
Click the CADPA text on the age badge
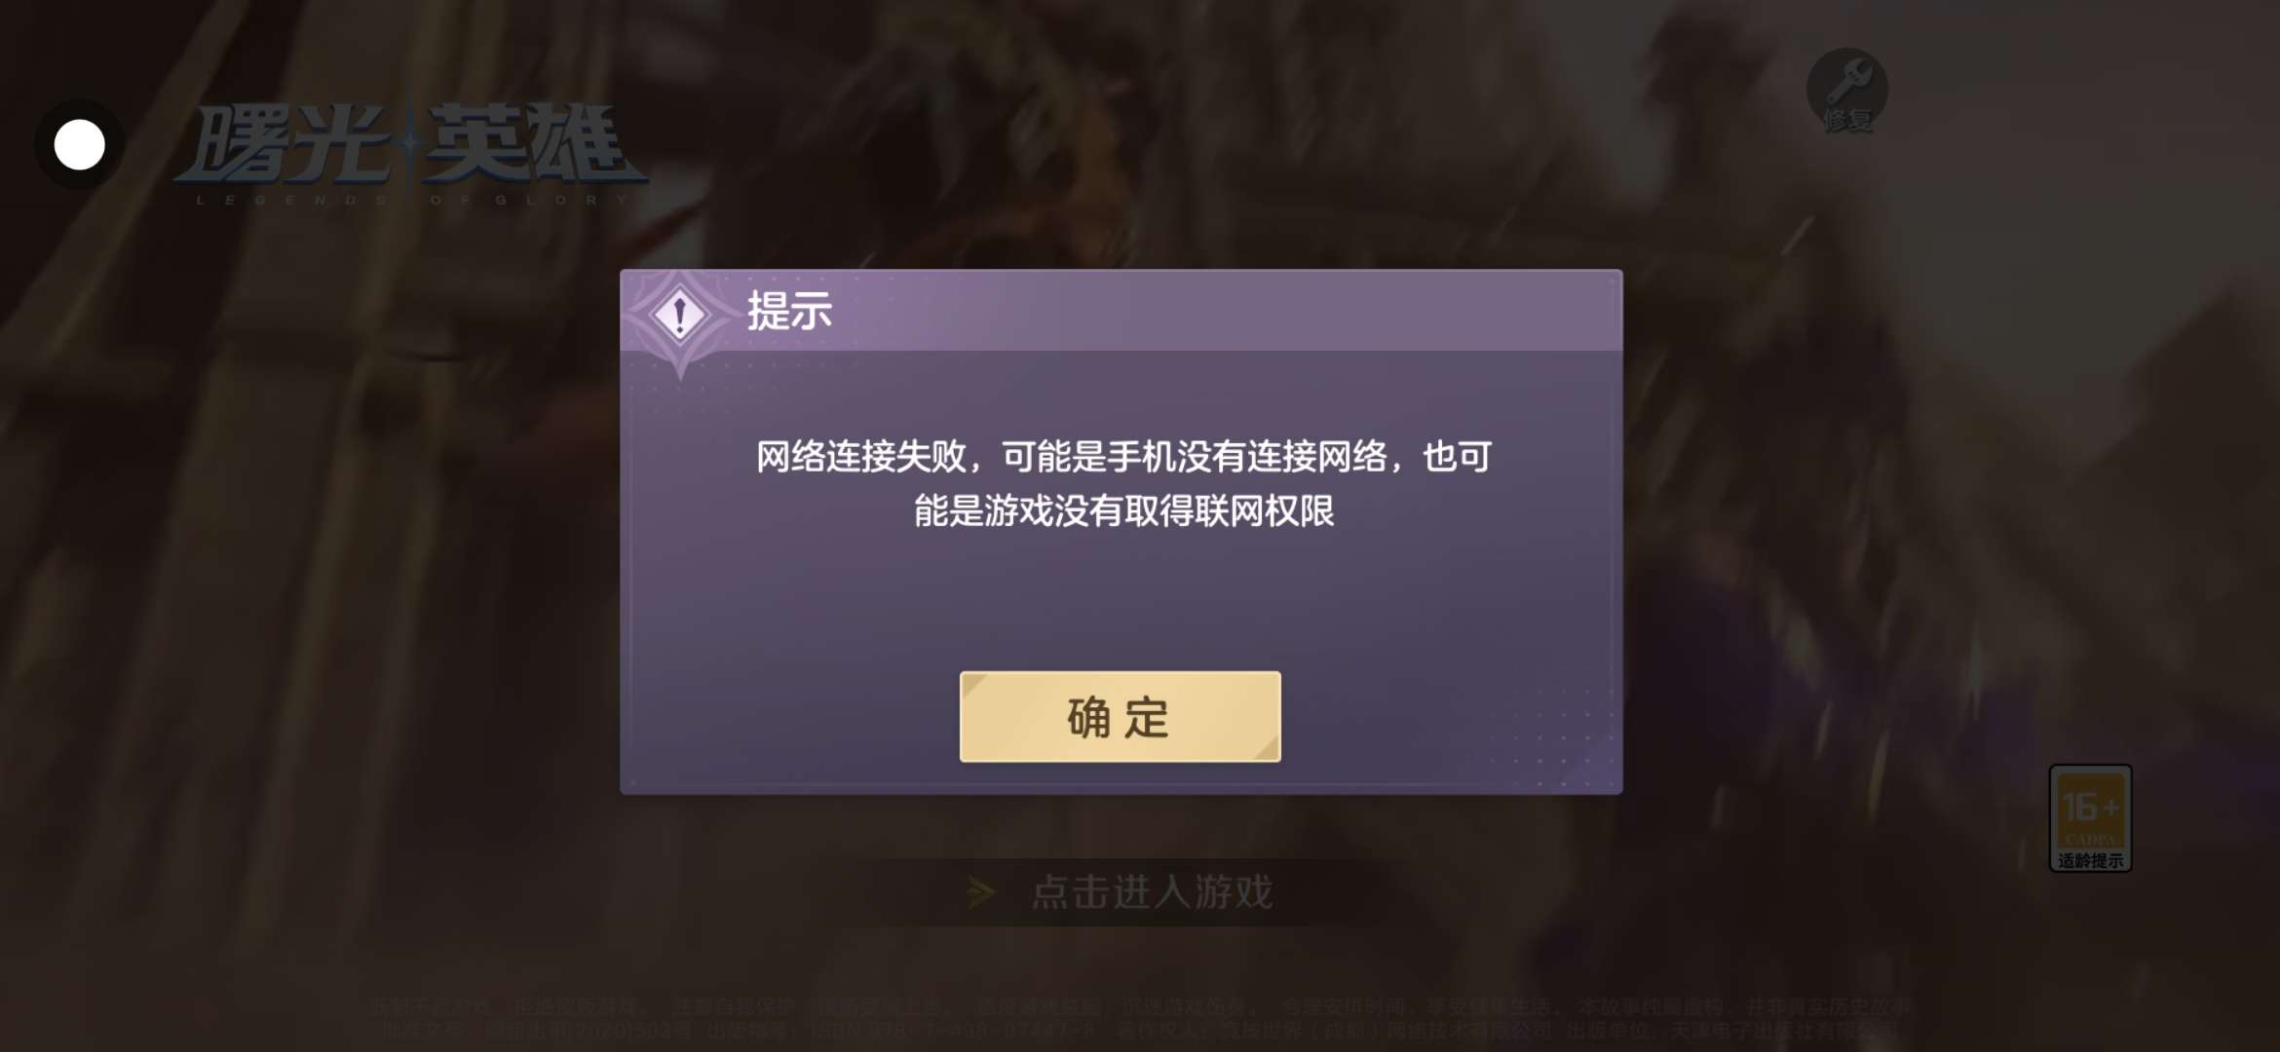click(2090, 840)
